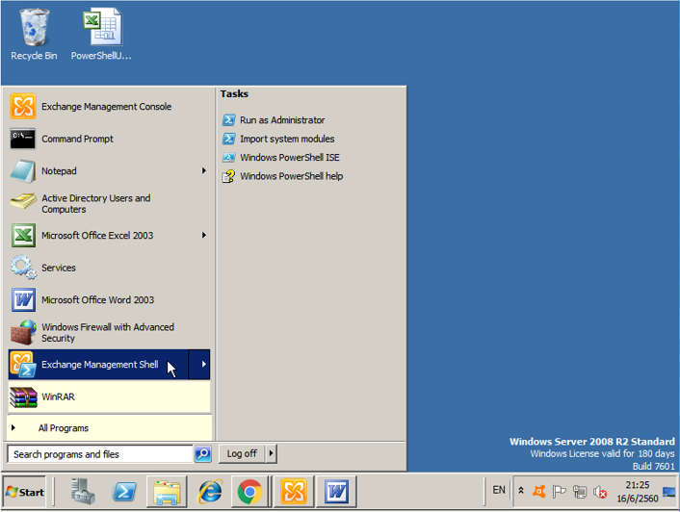The image size is (680, 512).
Task: Click the Word 2003 icon in Start menu
Action: point(23,299)
